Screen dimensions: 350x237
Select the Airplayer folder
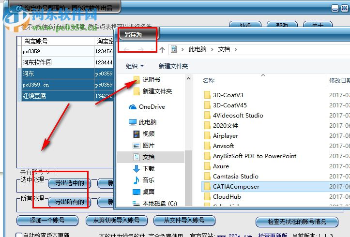(x=221, y=136)
